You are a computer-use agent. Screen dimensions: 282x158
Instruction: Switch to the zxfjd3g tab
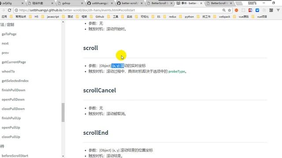point(11,3)
